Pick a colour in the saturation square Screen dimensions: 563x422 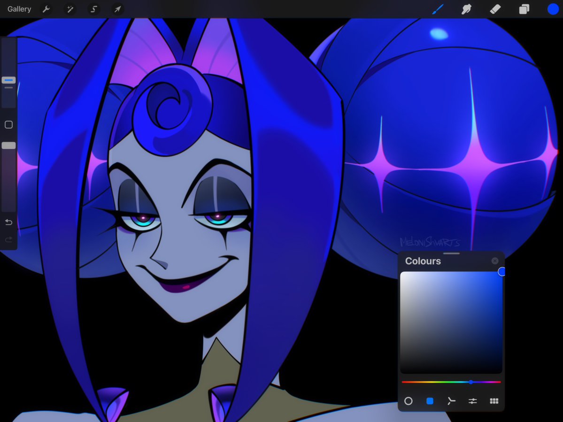[x=451, y=322]
